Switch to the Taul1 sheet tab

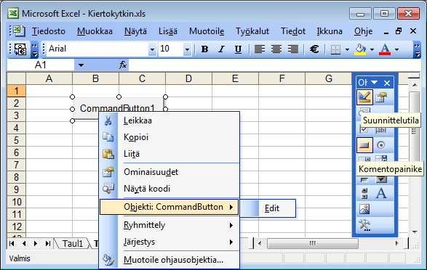point(73,243)
